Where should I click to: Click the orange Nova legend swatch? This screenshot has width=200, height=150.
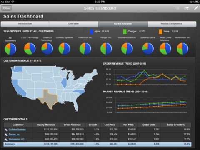point(160,32)
